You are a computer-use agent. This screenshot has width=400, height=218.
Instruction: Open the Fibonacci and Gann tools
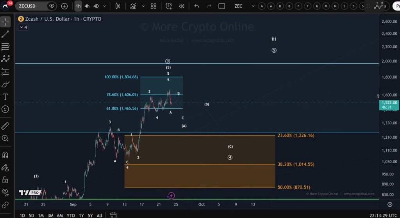(x=5, y=46)
